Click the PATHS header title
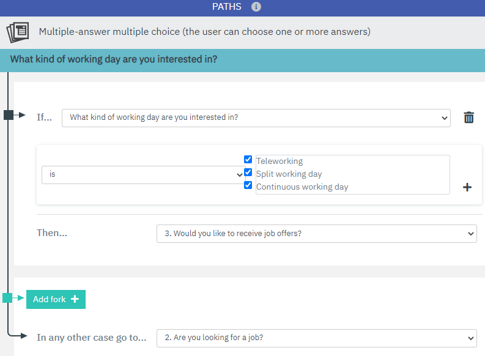This screenshot has width=485, height=356. 226,7
